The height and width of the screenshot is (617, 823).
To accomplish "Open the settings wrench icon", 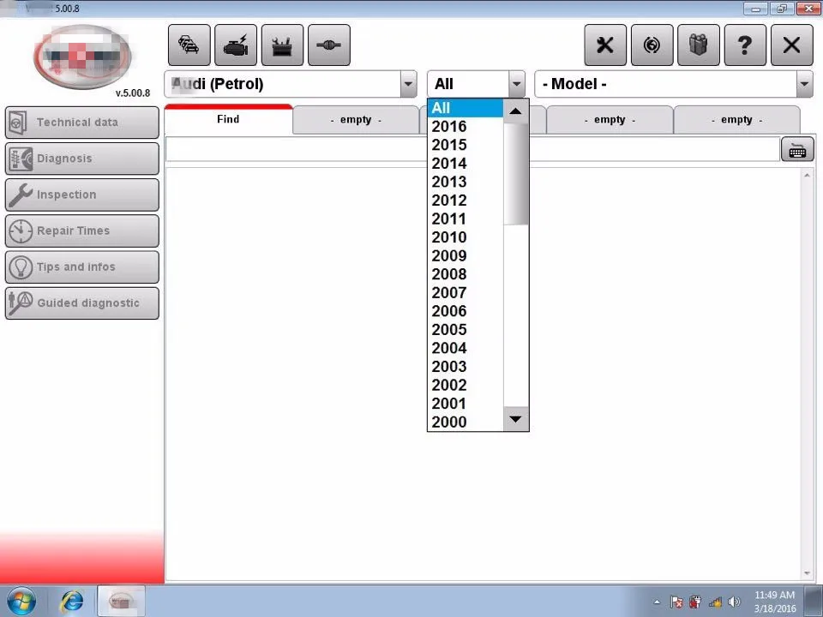I will coord(605,45).
